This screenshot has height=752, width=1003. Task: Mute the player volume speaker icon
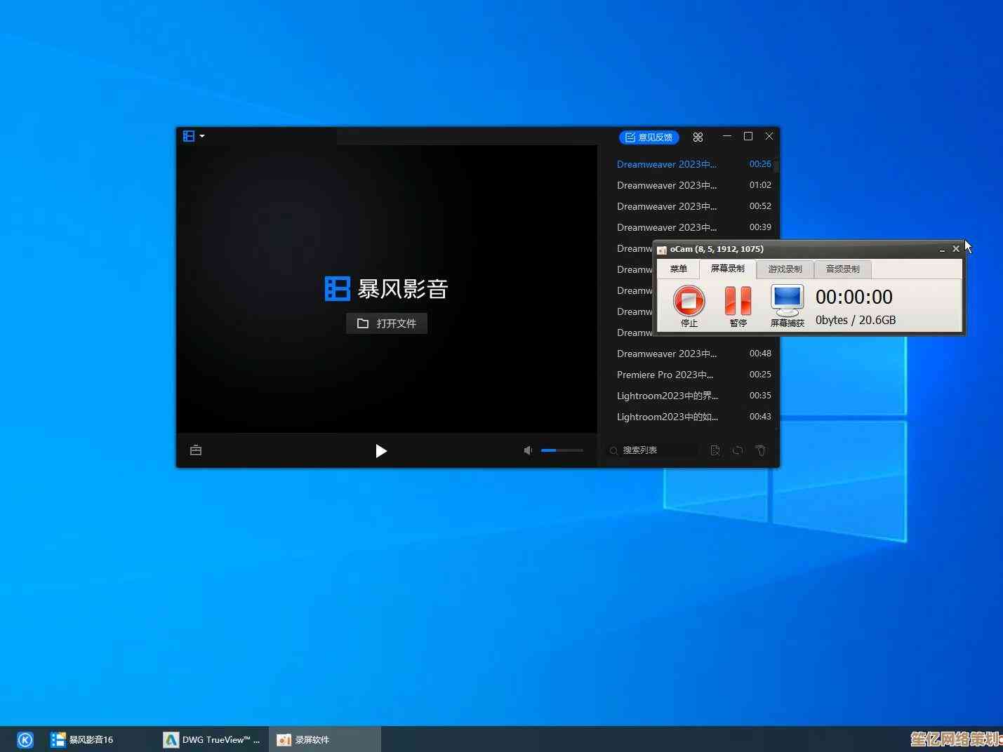pos(528,450)
